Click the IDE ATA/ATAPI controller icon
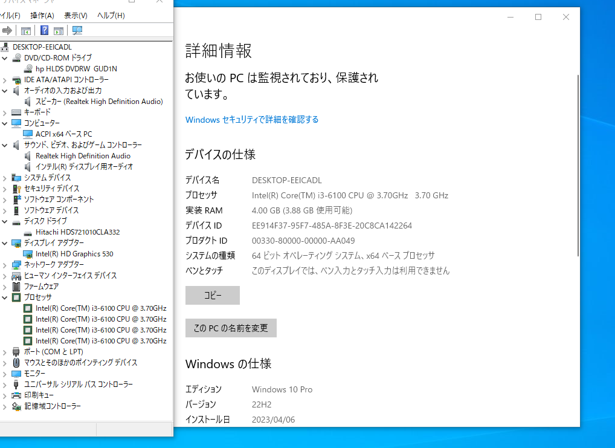The height and width of the screenshot is (448, 615). [x=16, y=80]
